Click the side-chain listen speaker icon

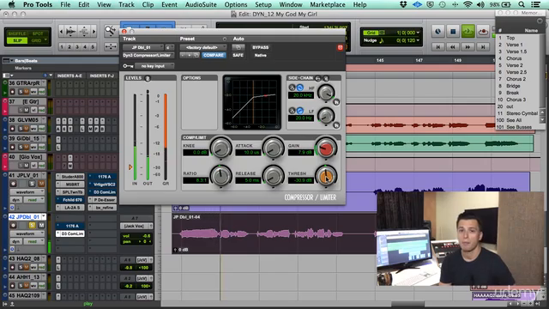326,78
